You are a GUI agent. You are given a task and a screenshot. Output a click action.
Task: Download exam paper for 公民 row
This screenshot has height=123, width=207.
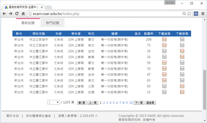click(x=164, y=86)
